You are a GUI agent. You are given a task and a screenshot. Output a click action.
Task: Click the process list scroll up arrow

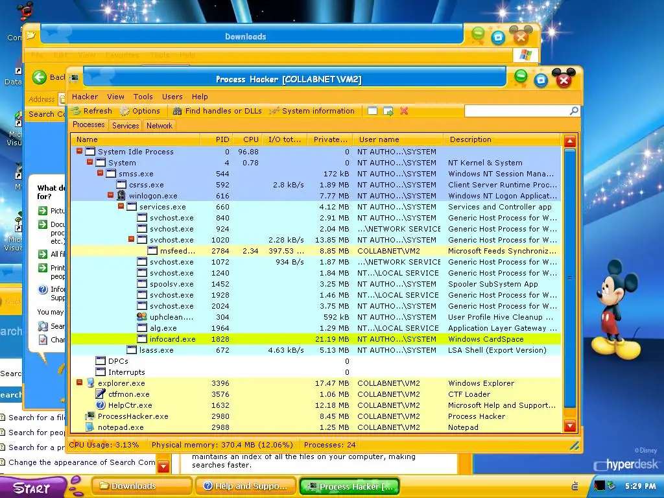point(569,141)
